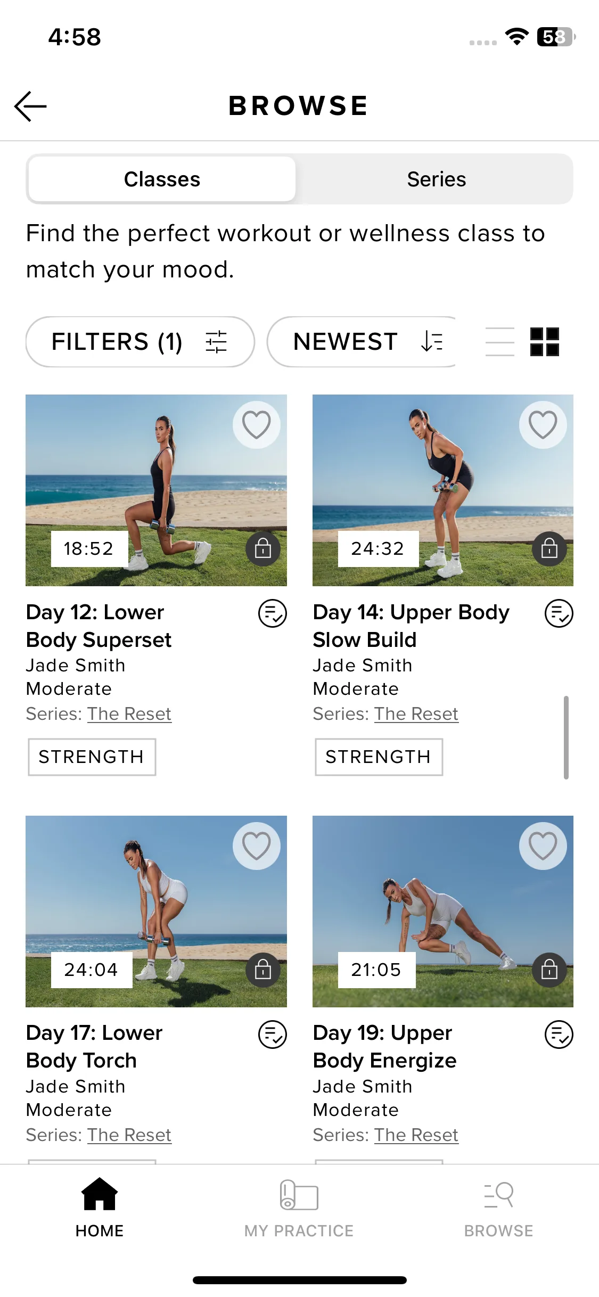Favorite Day 14 Upper Body Slow Build

tap(543, 425)
